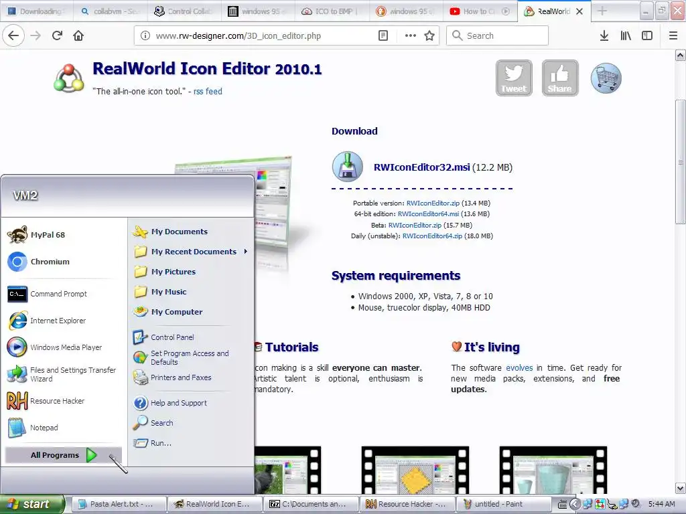The image size is (686, 514).
Task: Switch to the YouTube How to tab
Action: pyautogui.click(x=480, y=11)
